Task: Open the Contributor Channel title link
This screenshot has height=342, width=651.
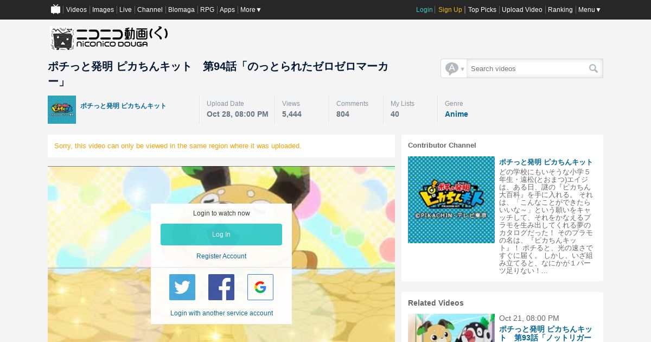Action: coord(546,162)
